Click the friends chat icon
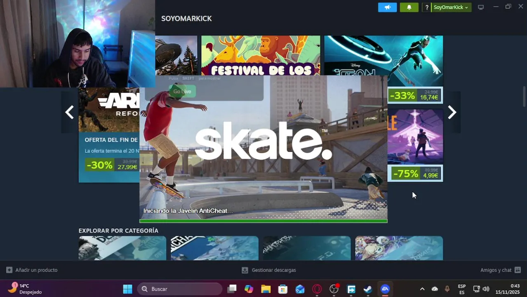This screenshot has height=297, width=527. click(x=518, y=270)
